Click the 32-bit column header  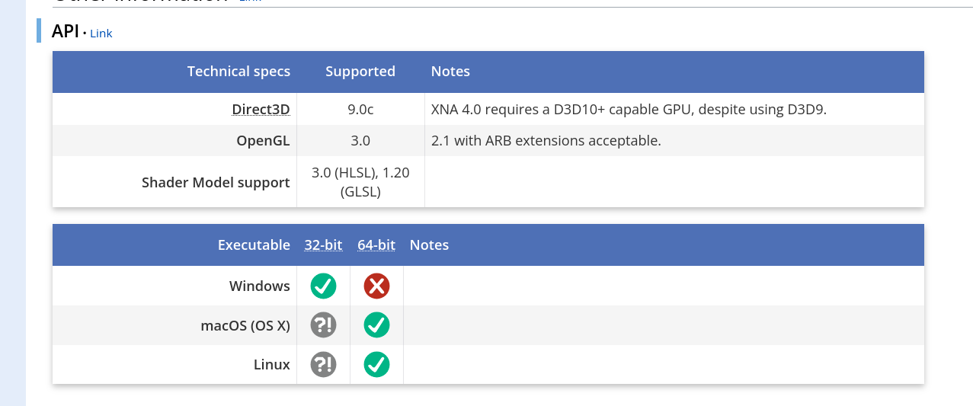[323, 245]
